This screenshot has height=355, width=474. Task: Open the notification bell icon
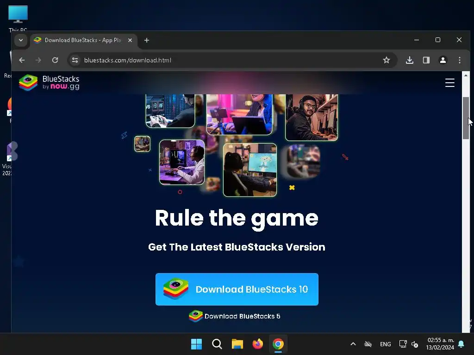462,344
